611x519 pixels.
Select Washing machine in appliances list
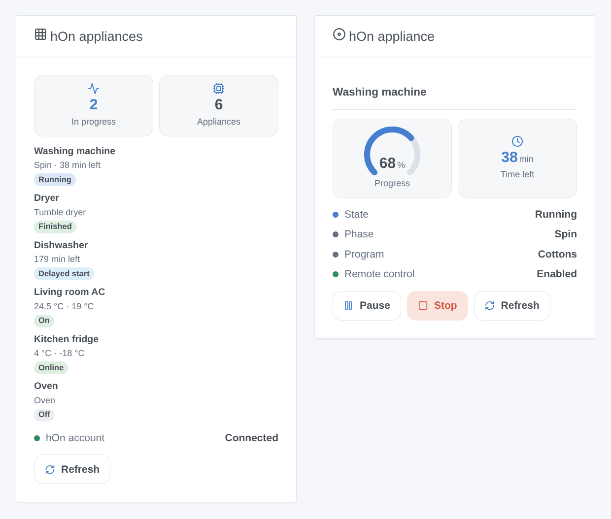(74, 151)
